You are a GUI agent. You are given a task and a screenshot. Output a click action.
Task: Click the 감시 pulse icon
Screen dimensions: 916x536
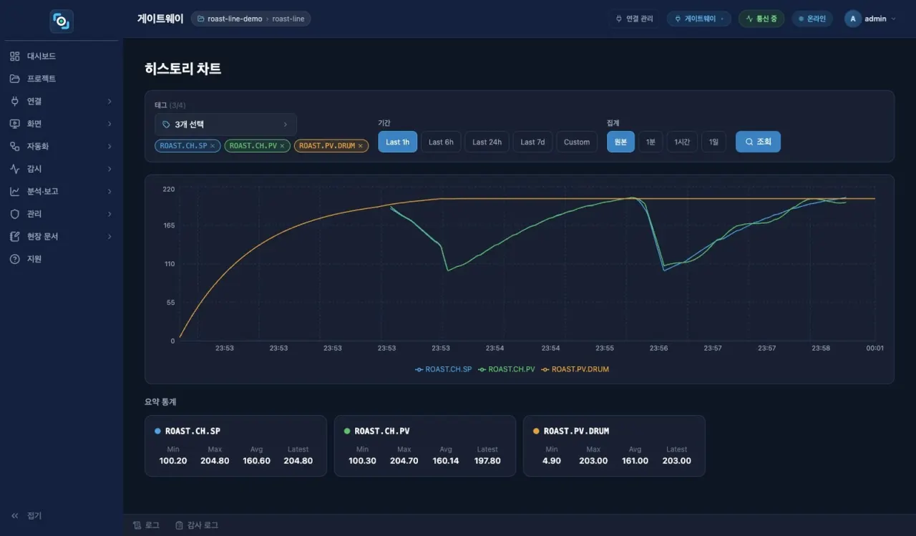(14, 169)
